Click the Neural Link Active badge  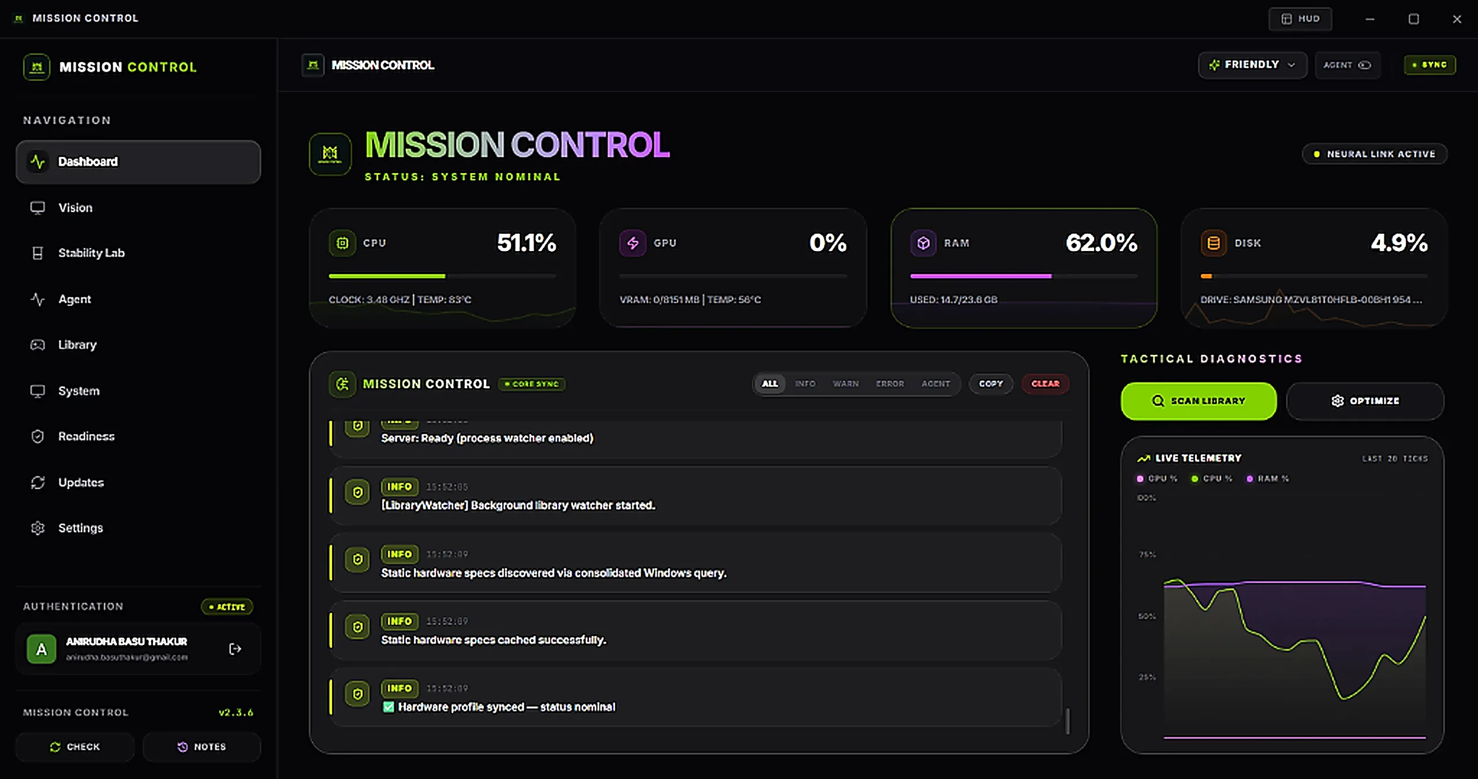pyautogui.click(x=1374, y=154)
